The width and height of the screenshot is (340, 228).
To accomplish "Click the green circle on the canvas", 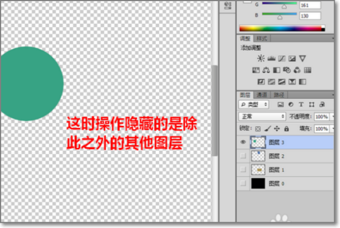I will coord(31,84).
